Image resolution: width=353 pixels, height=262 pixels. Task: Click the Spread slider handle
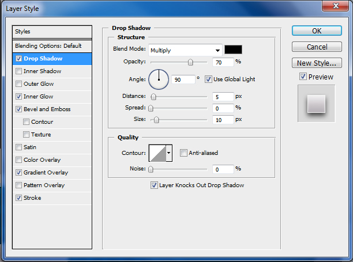pos(151,108)
